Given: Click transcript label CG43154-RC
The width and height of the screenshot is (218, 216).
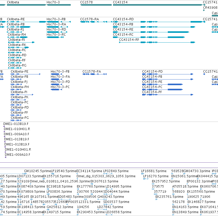Looking at the screenshot, I should tap(123, 35).
